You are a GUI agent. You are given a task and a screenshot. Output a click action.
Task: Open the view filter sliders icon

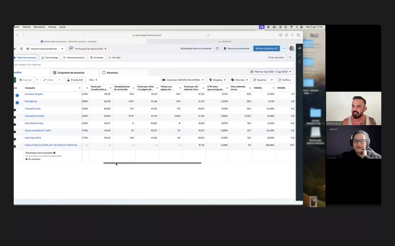290,57
